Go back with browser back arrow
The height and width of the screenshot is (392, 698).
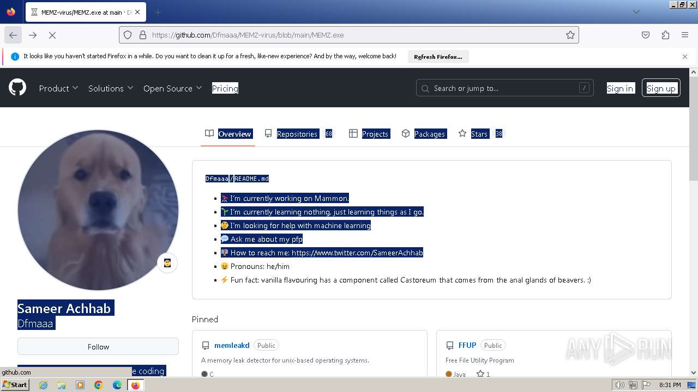(x=13, y=35)
